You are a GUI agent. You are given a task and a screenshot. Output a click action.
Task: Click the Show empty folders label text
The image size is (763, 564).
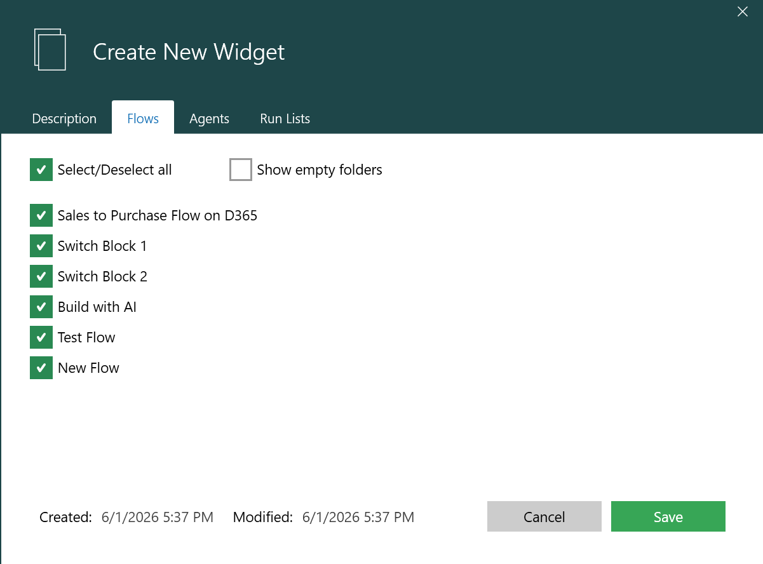click(320, 170)
